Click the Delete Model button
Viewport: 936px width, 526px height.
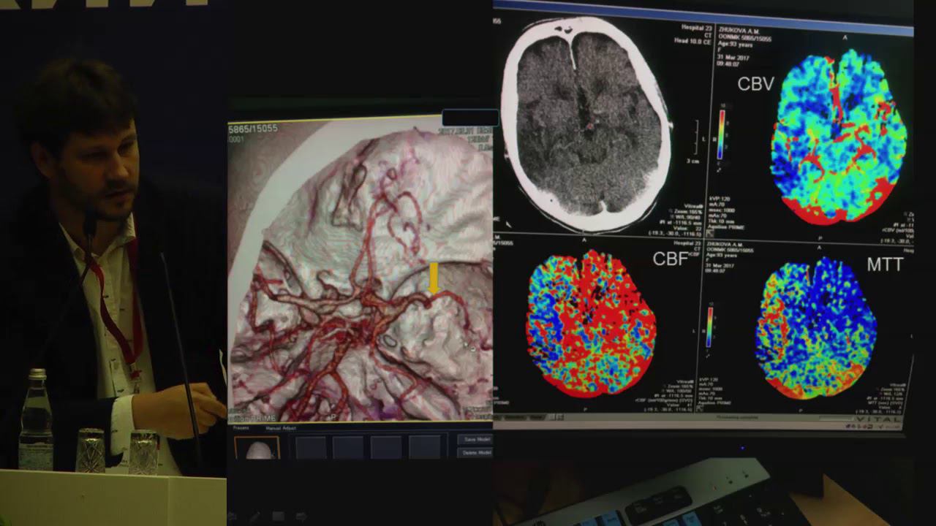(475, 453)
